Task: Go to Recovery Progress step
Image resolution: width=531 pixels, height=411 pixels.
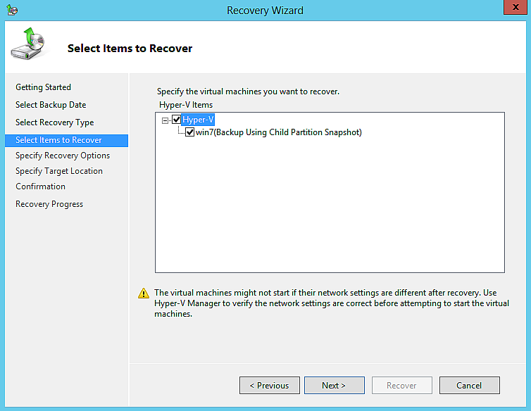Action: [x=49, y=204]
